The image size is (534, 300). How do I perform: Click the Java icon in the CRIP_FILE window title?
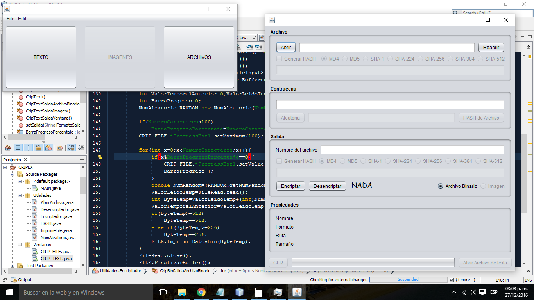pos(272,20)
